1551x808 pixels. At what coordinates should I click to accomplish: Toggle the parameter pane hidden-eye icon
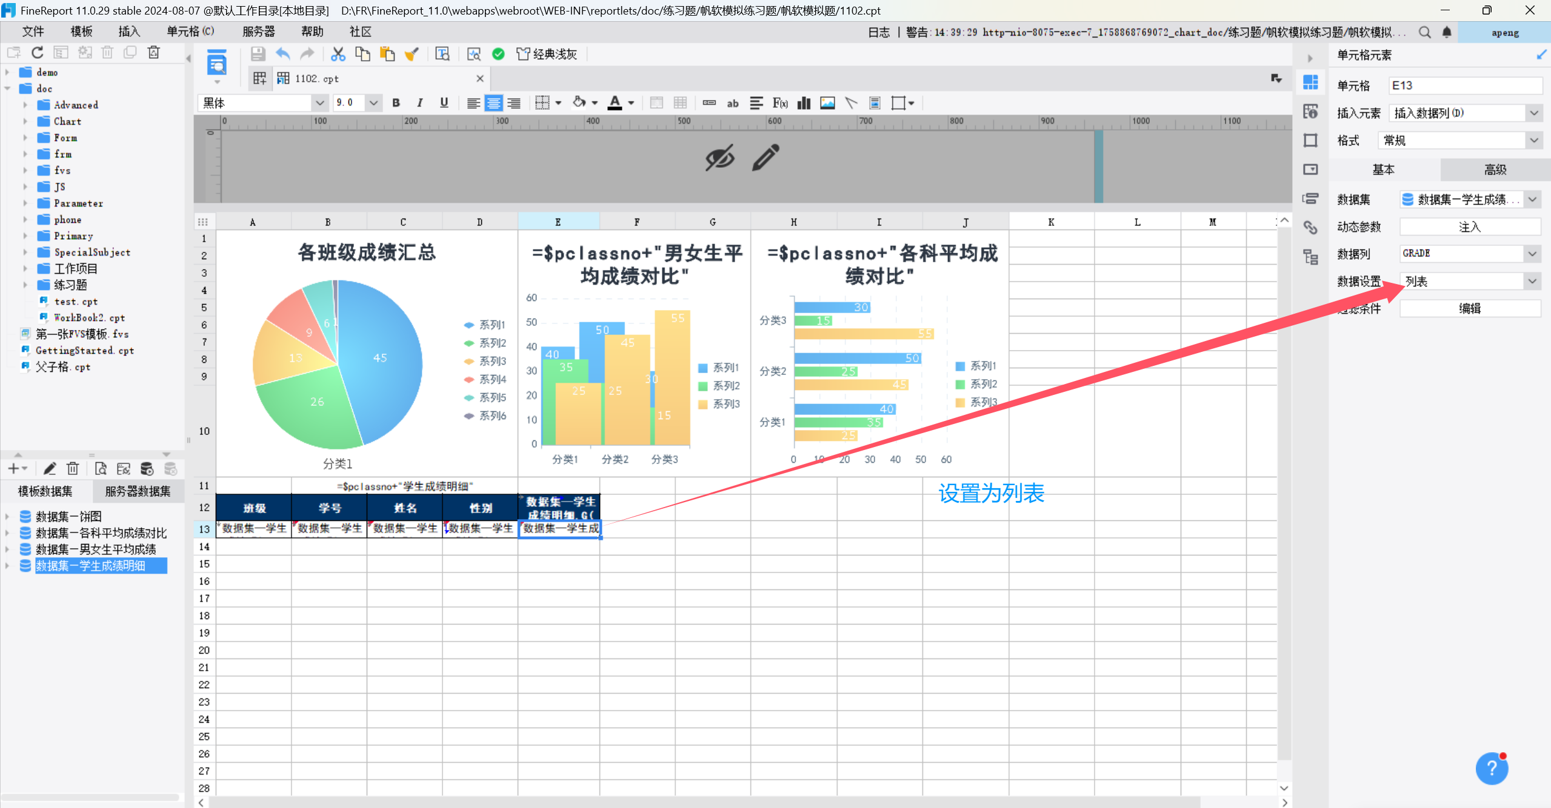(719, 158)
